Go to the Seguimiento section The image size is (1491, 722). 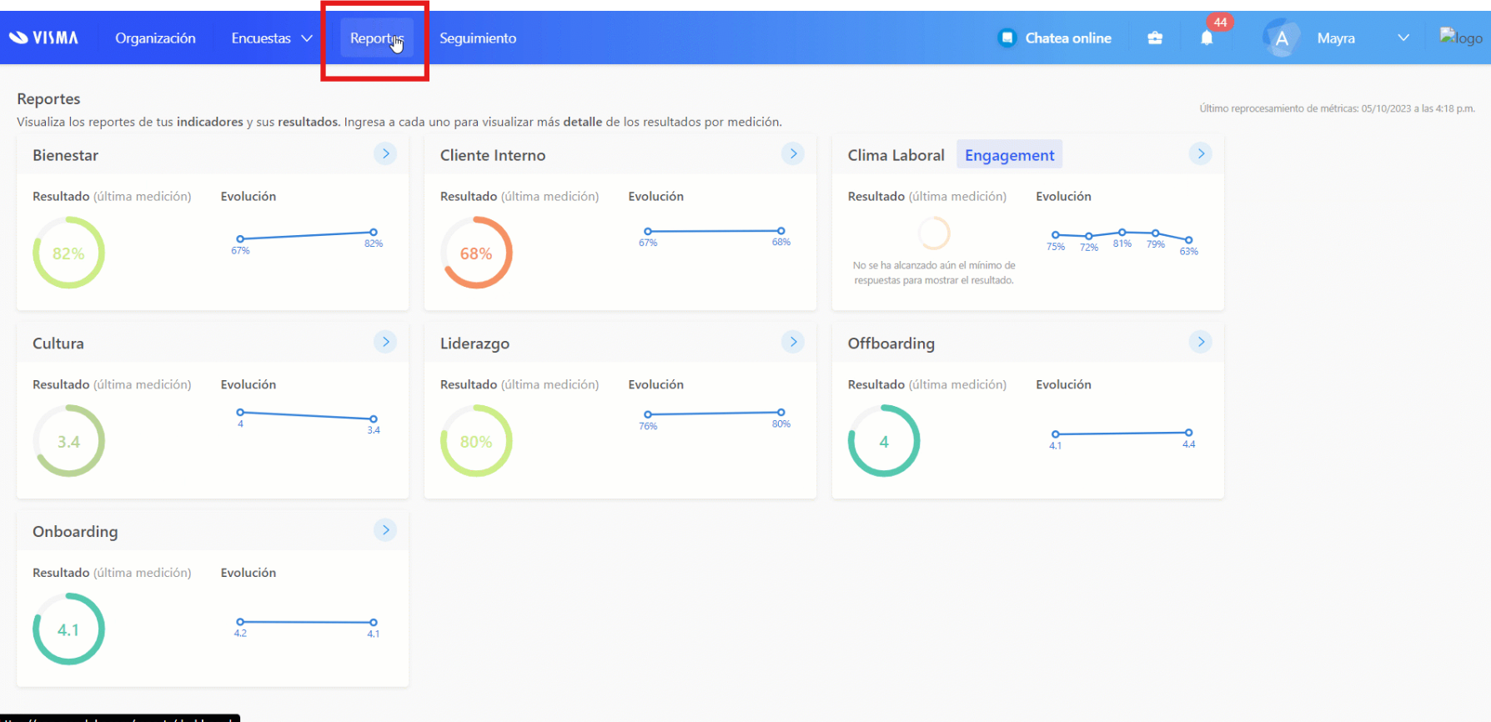click(478, 38)
